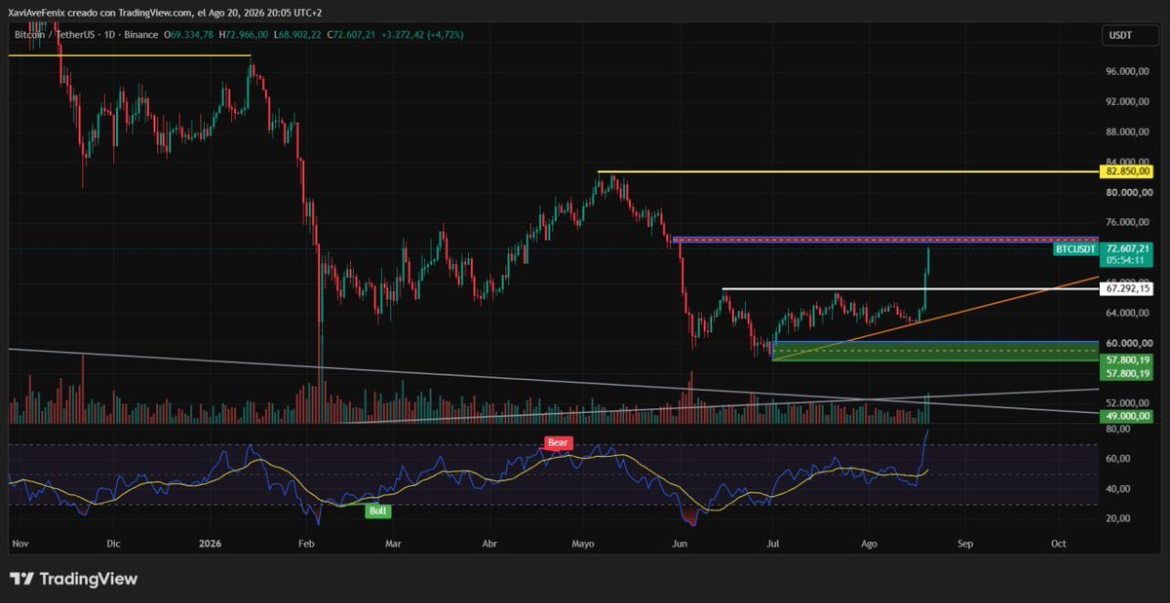The height and width of the screenshot is (603, 1170).
Task: Click the 92.000,00 price axis value
Action: coord(1126,101)
